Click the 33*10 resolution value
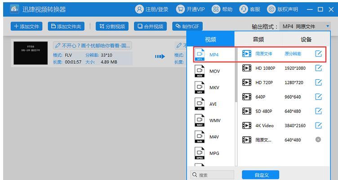This screenshot has width=338, height=180. point(107,55)
